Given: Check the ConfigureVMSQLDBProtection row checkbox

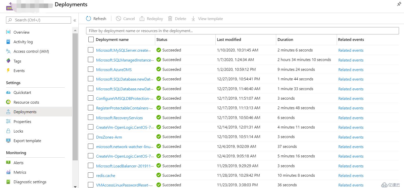Looking at the screenshot, I should [x=91, y=98].
